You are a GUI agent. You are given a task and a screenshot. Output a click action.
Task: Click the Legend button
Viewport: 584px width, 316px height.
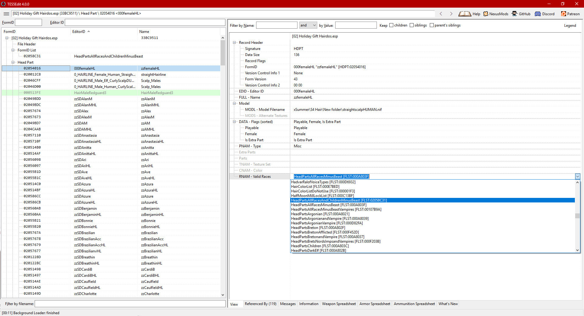(x=570, y=26)
